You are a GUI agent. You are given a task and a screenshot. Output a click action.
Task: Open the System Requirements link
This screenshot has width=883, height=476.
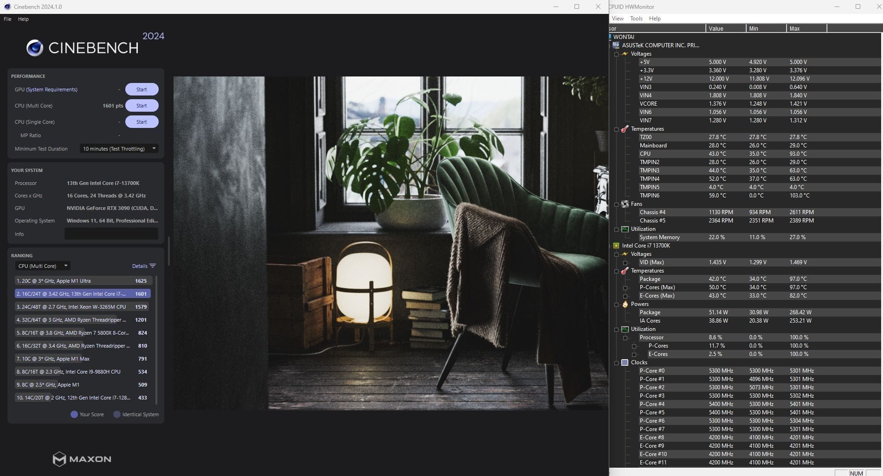52,89
